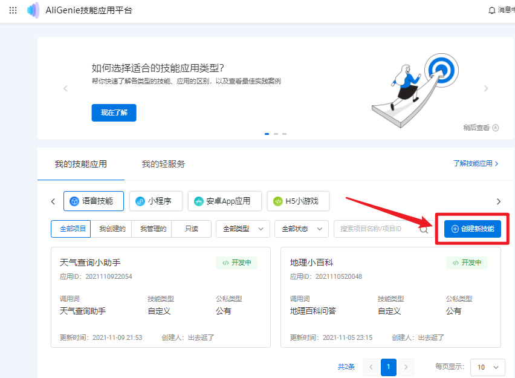The width and height of the screenshot is (515, 378).
Task: Open the 地理小百科 skill card
Action: click(x=390, y=297)
